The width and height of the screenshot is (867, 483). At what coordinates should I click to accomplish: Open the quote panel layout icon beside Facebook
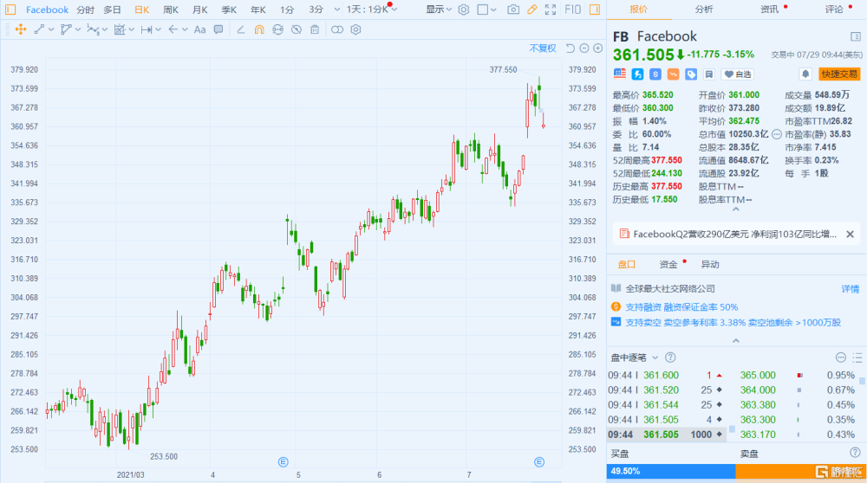click(x=856, y=36)
